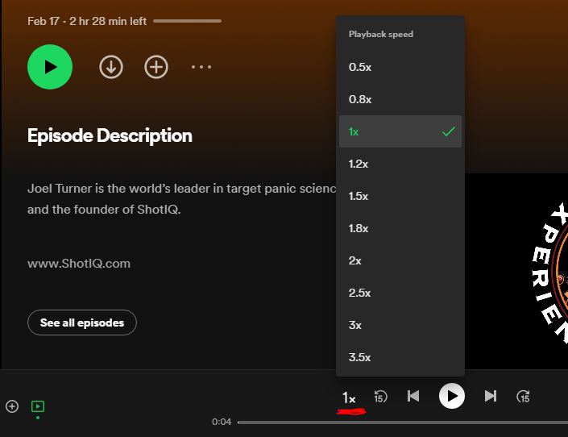Click the 0:04 elapsed time label

222,422
